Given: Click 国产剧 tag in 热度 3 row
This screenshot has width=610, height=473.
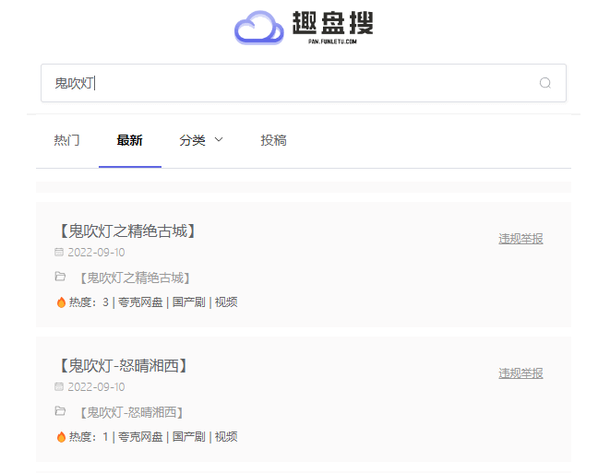Looking at the screenshot, I should click(x=188, y=302).
